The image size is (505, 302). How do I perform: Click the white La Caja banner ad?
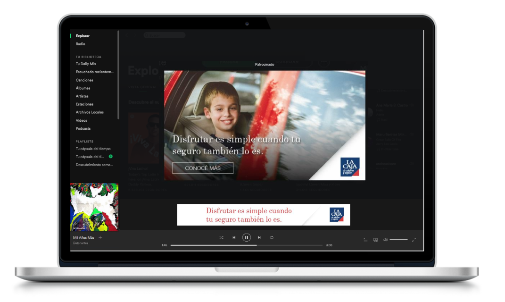[x=264, y=215]
